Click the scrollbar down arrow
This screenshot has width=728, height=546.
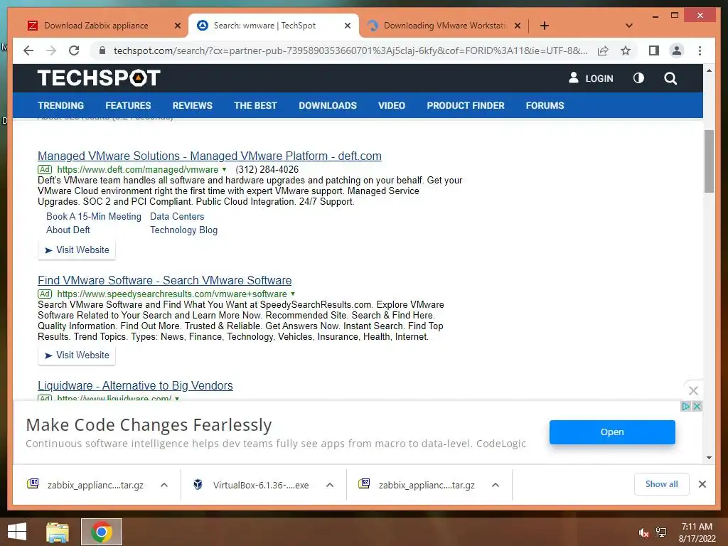[709, 457]
